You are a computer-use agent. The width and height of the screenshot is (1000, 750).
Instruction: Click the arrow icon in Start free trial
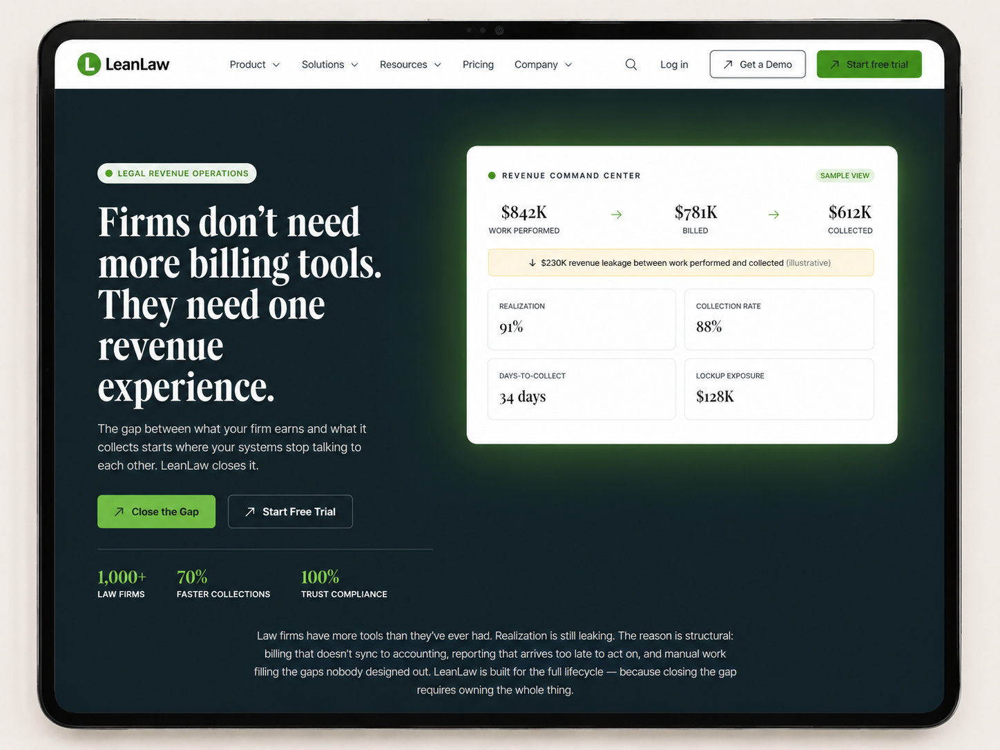(x=835, y=64)
